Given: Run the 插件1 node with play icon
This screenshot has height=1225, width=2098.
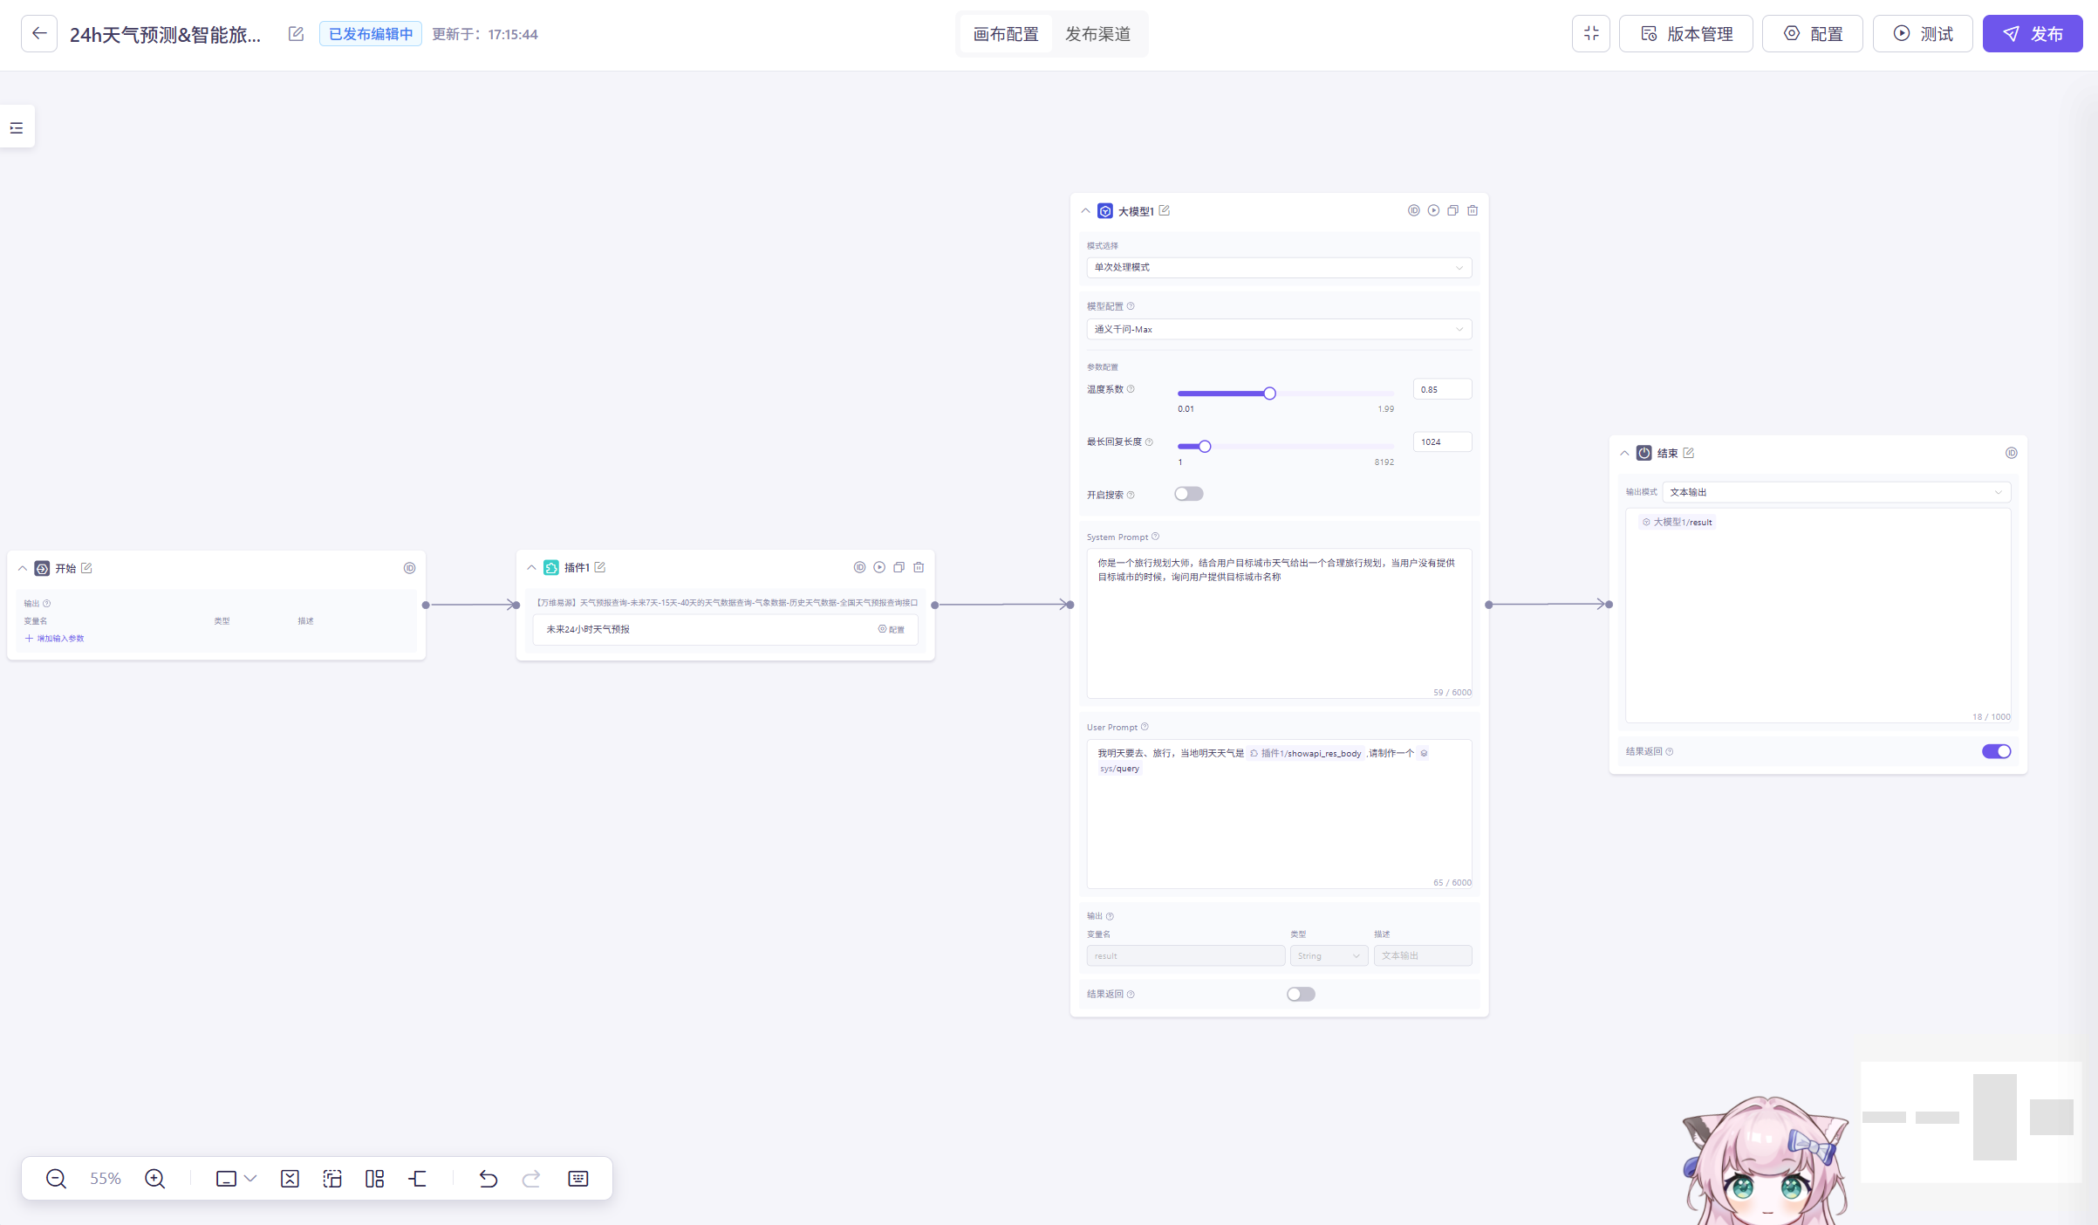Looking at the screenshot, I should click(879, 567).
